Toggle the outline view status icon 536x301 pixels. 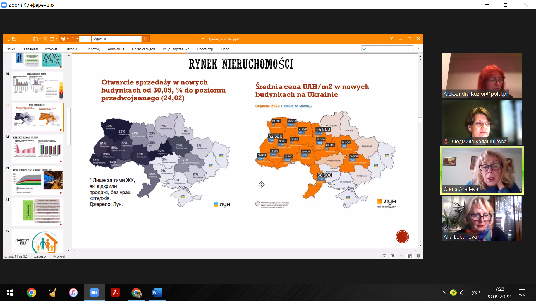[x=401, y=256]
